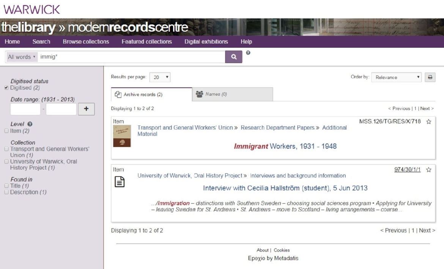The width and height of the screenshot is (444, 269).
Task: Expand the Results per page dropdown
Action: pyautogui.click(x=160, y=77)
